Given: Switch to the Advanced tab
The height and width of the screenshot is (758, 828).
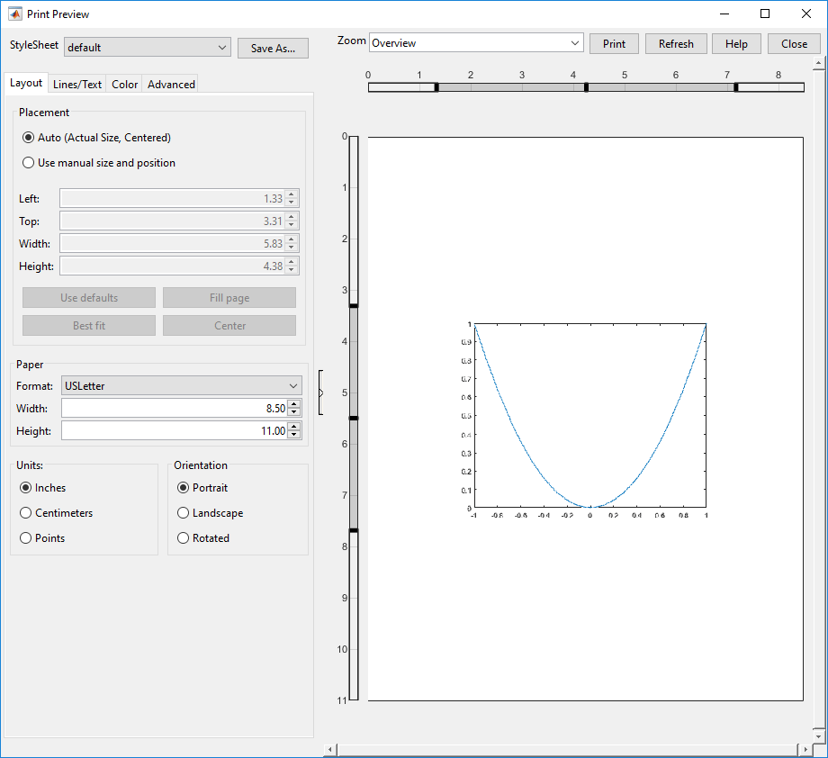Looking at the screenshot, I should (x=171, y=85).
